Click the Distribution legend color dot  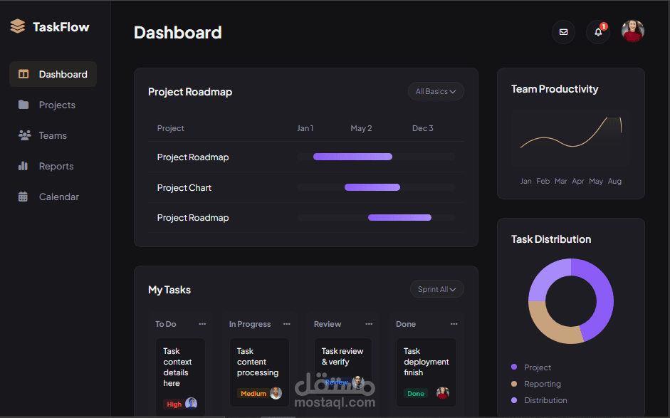click(x=514, y=400)
